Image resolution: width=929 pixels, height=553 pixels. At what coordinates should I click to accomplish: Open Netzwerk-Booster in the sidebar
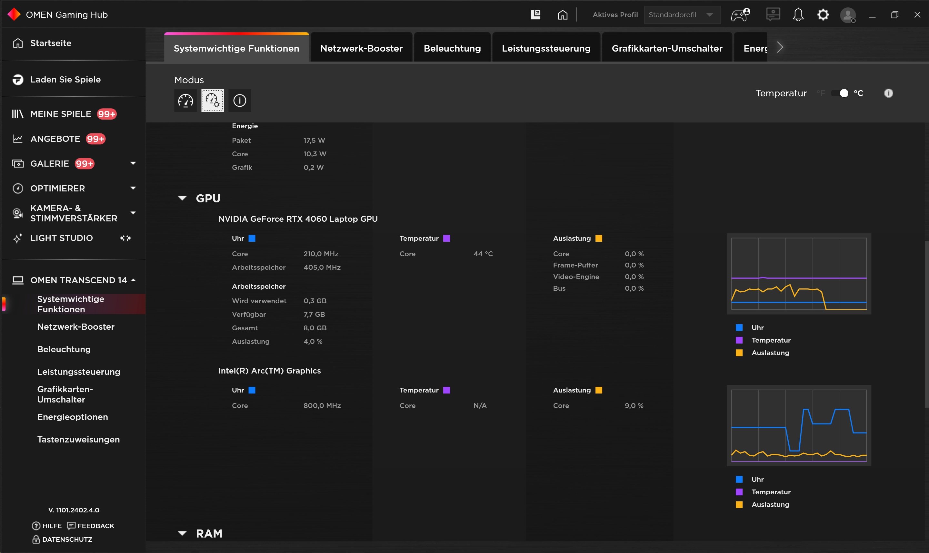click(76, 326)
